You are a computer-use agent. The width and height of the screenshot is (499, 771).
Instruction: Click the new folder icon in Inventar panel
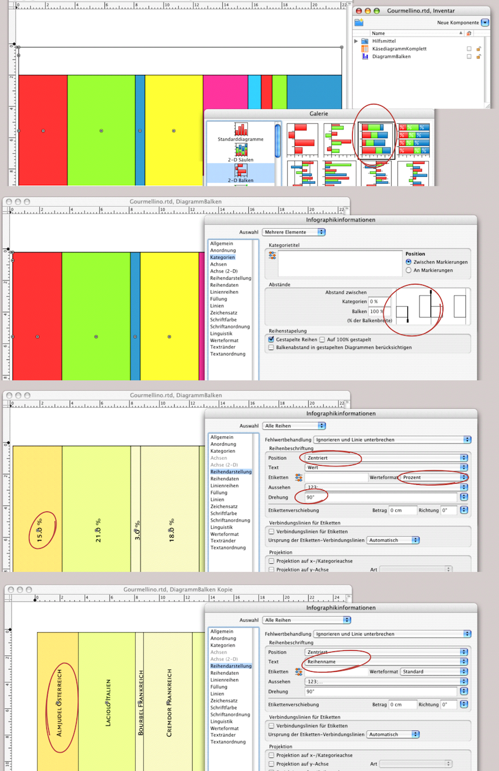pyautogui.click(x=359, y=23)
